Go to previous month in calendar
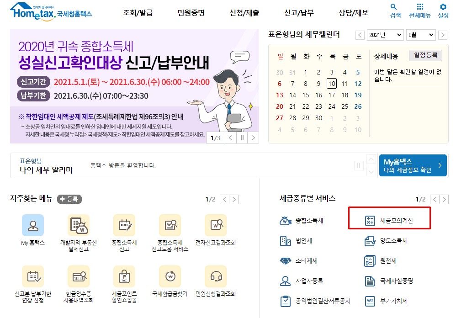Image resolution: width=472 pixels, height=318 pixels. pyautogui.click(x=360, y=35)
